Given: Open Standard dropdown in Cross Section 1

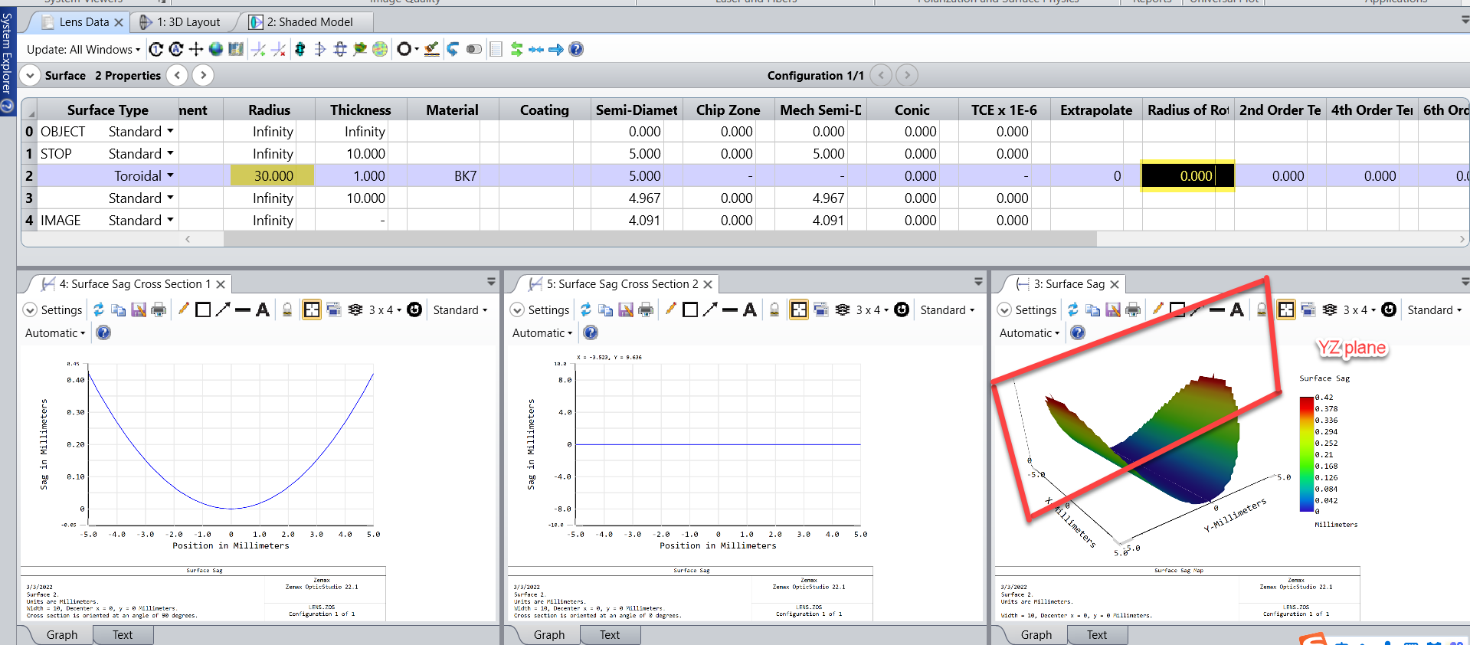Looking at the screenshot, I should coord(460,309).
